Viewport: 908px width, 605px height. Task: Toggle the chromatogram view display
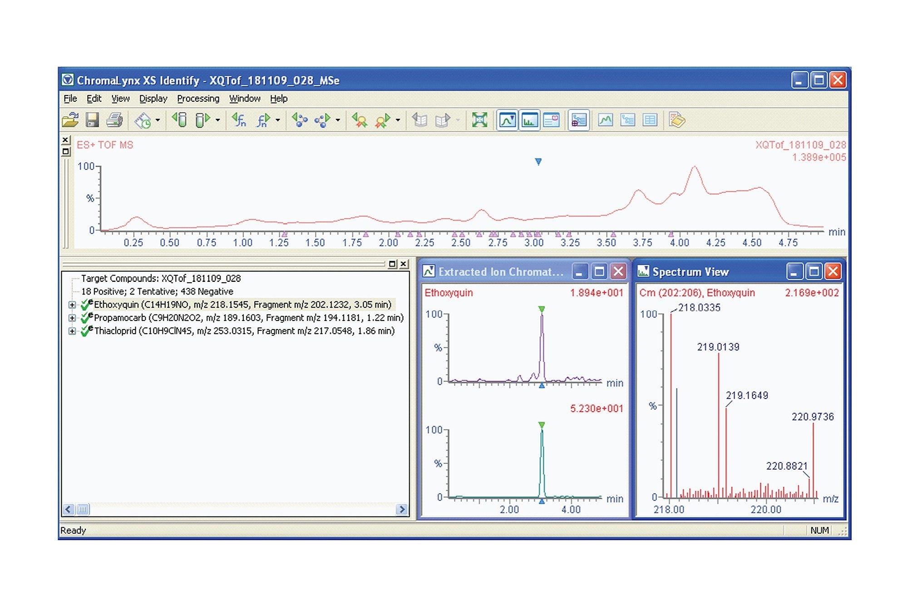[x=507, y=120]
